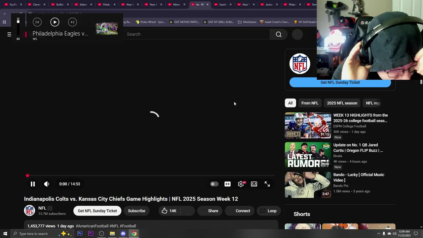Toggle the autoplay switch in the player
Screen dimensions: 423x238
tap(214, 184)
